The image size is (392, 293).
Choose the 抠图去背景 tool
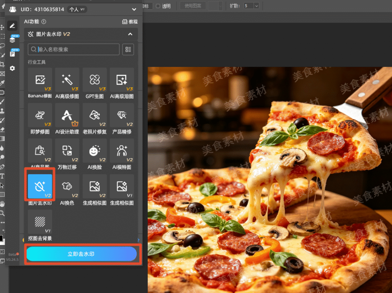click(x=40, y=222)
